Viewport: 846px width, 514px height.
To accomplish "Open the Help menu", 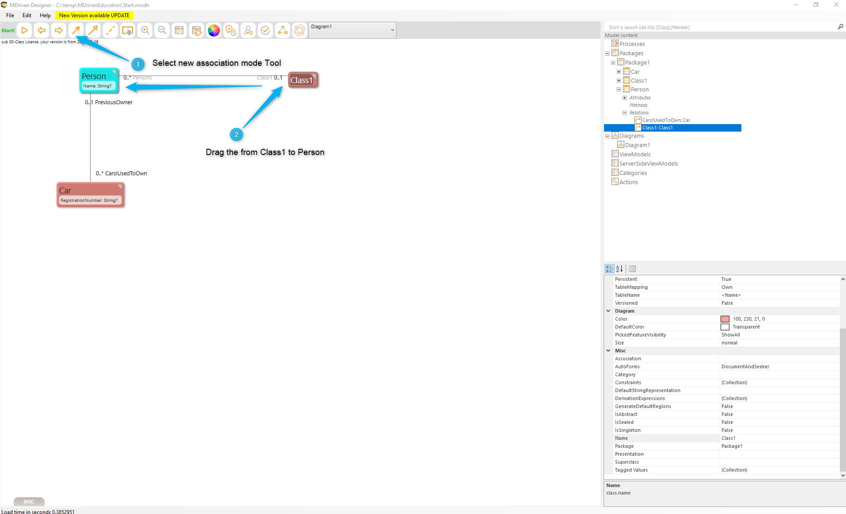I will pyautogui.click(x=45, y=15).
